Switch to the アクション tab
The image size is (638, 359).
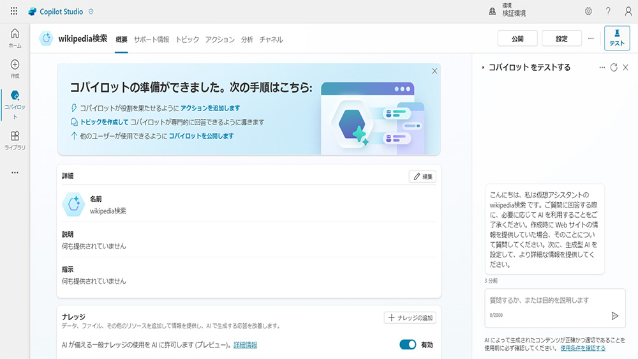point(219,40)
